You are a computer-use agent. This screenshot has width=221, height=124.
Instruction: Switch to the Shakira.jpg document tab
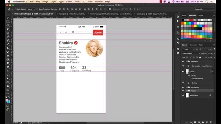tap(111, 14)
